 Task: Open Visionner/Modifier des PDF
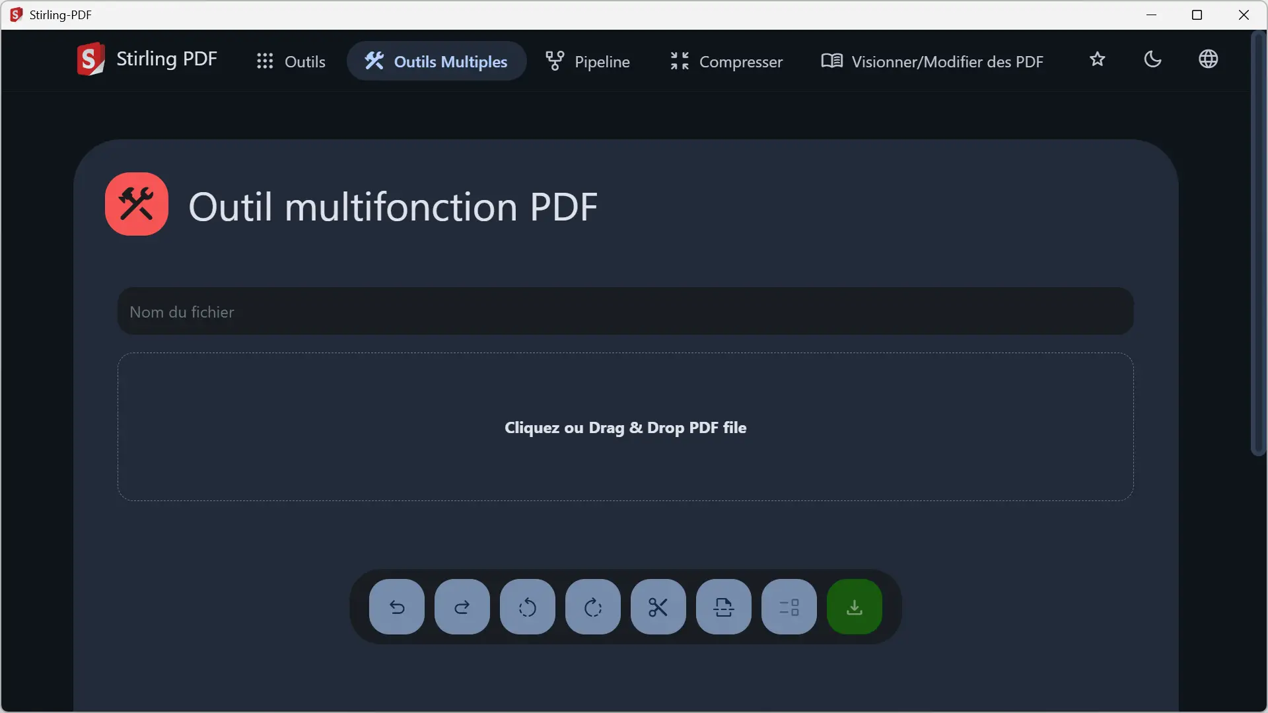pos(932,61)
